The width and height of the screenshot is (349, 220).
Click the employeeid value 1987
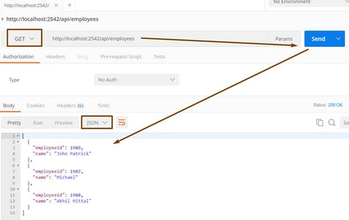(75, 172)
